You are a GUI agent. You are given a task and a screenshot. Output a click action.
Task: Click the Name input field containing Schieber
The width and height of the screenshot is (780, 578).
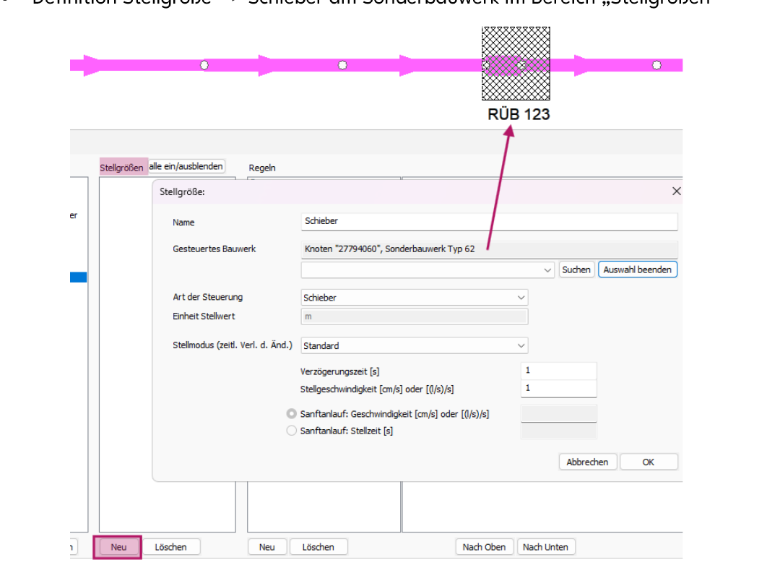pos(489,222)
